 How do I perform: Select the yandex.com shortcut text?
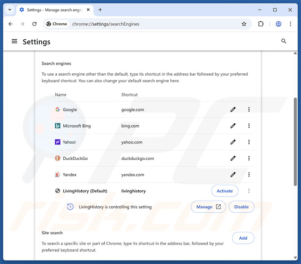[x=133, y=175]
